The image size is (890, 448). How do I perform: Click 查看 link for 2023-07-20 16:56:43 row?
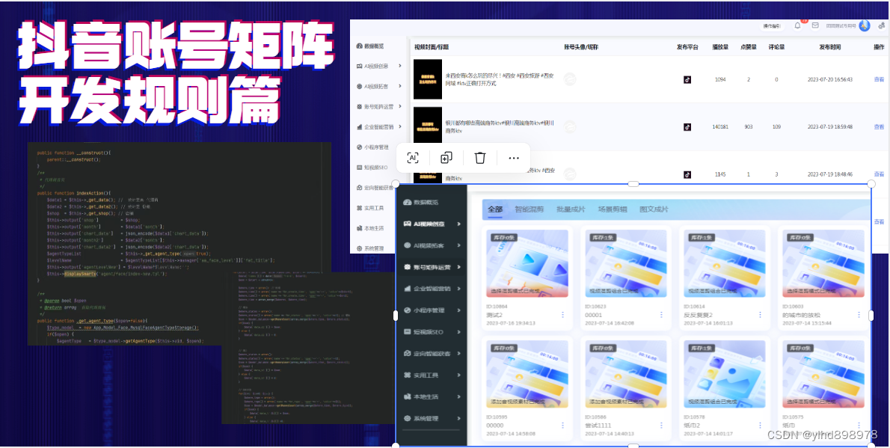879,79
